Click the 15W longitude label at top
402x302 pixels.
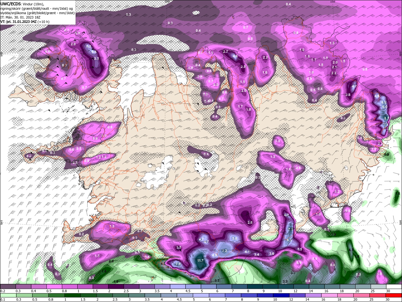pyautogui.click(x=333, y=2)
